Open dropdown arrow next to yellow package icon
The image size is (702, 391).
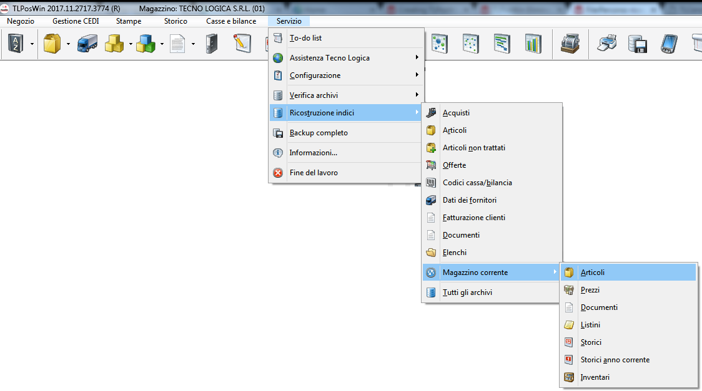tap(68, 44)
